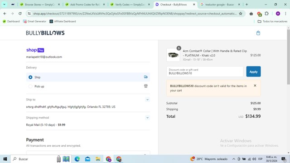Open the Mail app from the taskbar

point(87,159)
